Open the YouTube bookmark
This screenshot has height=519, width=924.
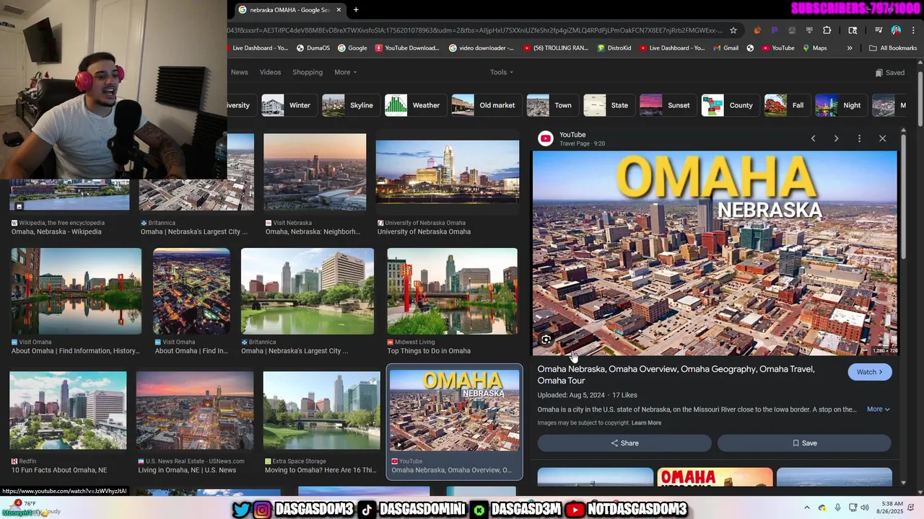(777, 48)
